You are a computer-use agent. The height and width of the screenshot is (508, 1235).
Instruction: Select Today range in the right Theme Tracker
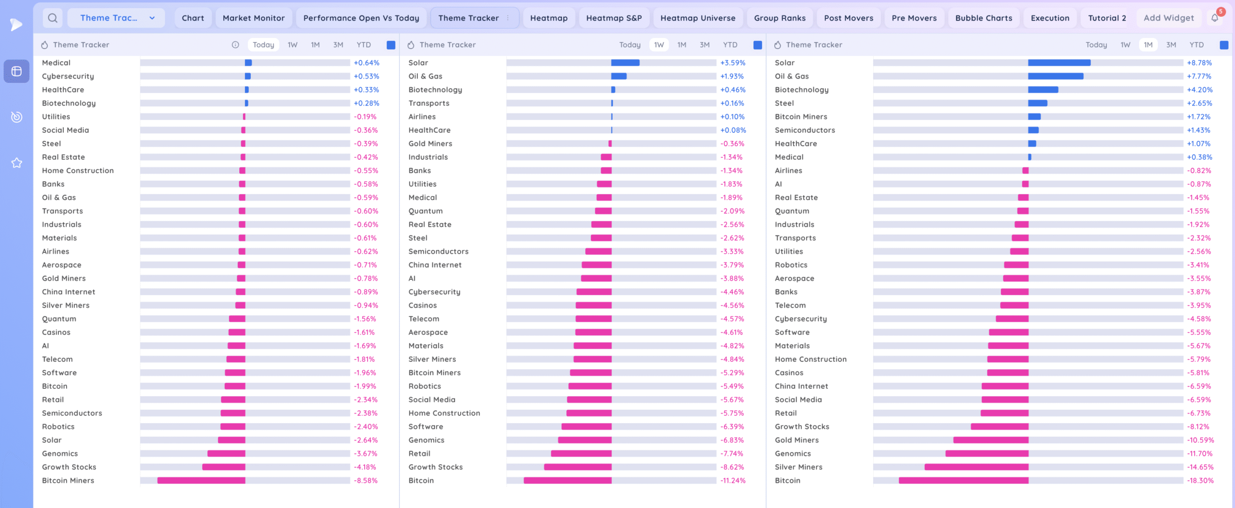pyautogui.click(x=1096, y=45)
